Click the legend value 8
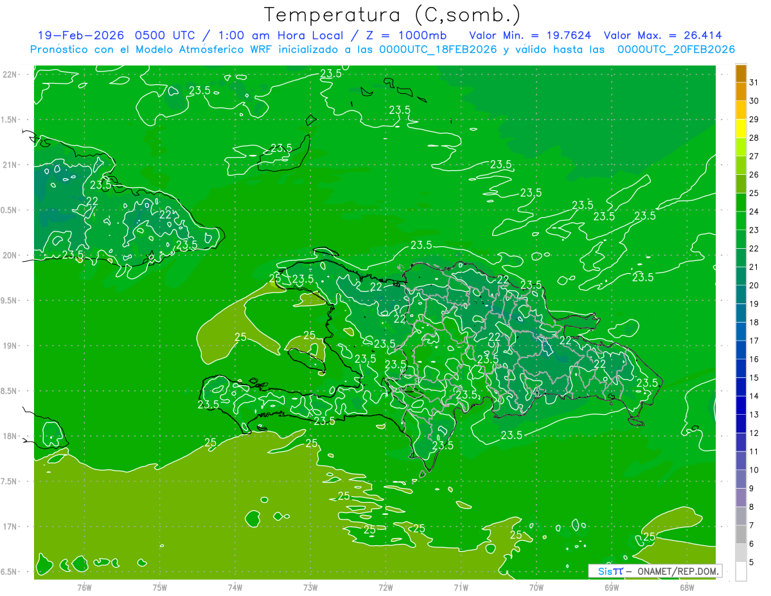 point(752,507)
